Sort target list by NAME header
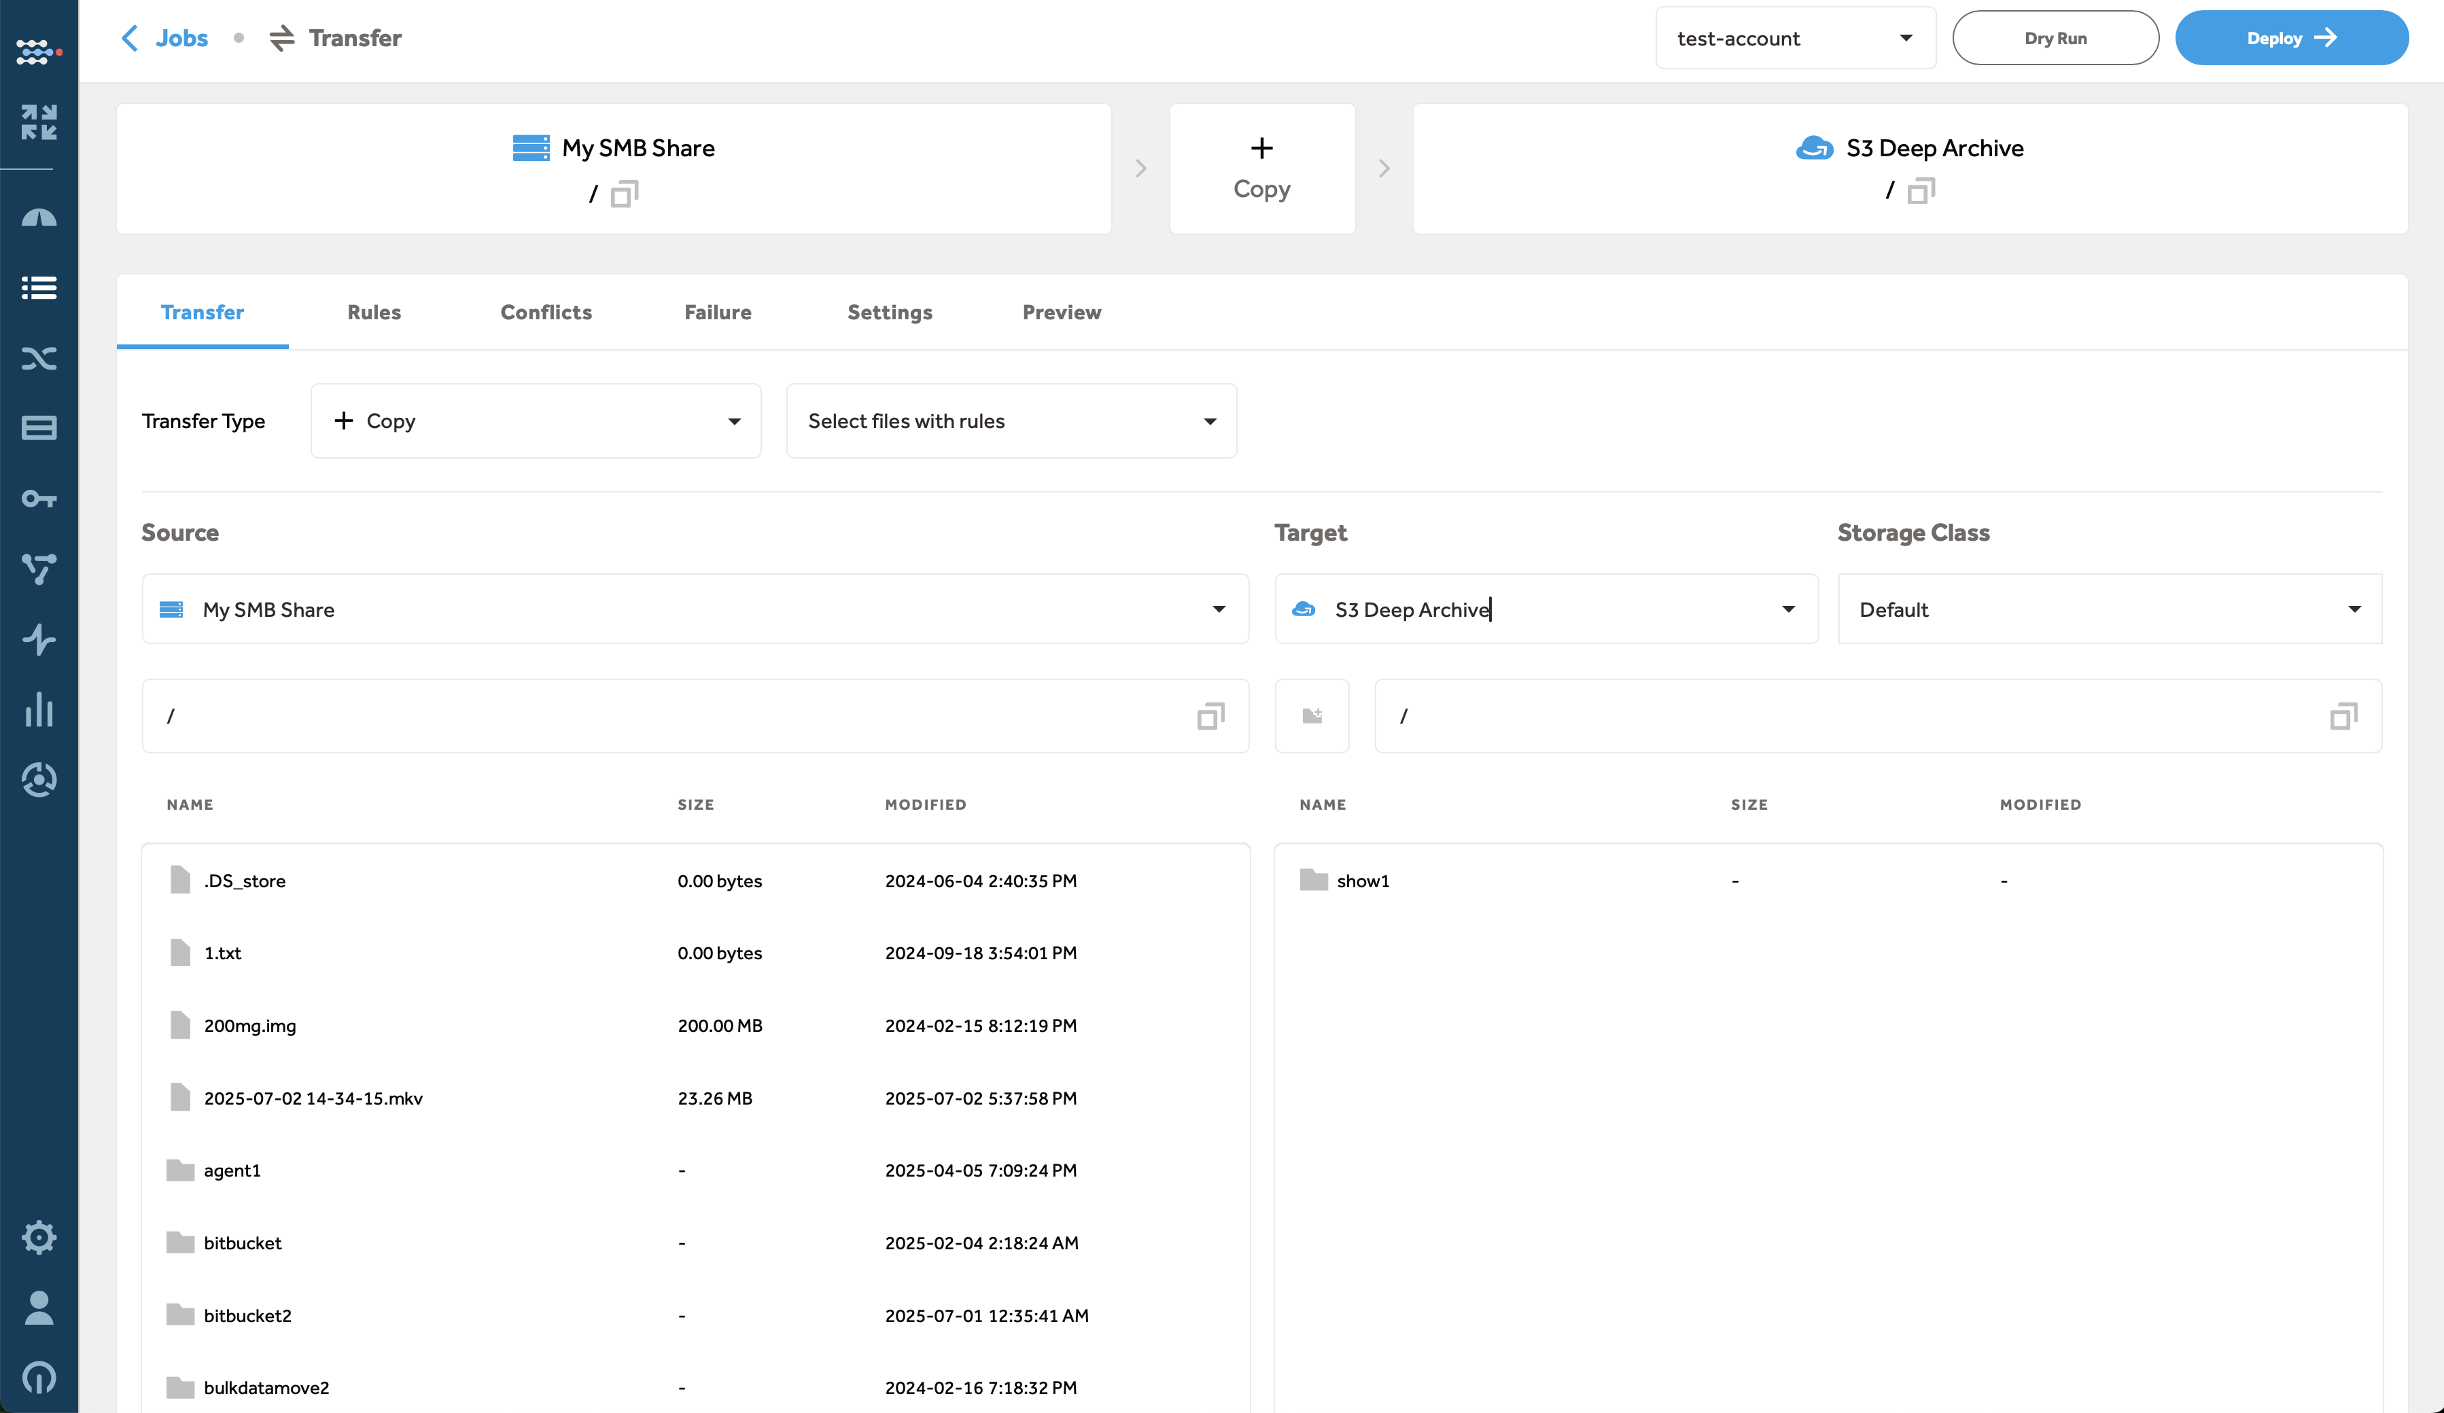The width and height of the screenshot is (2444, 1413). point(1323,804)
